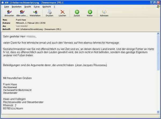Open the address book via Adressen
This screenshot has width=161, height=119.
click(104, 13)
